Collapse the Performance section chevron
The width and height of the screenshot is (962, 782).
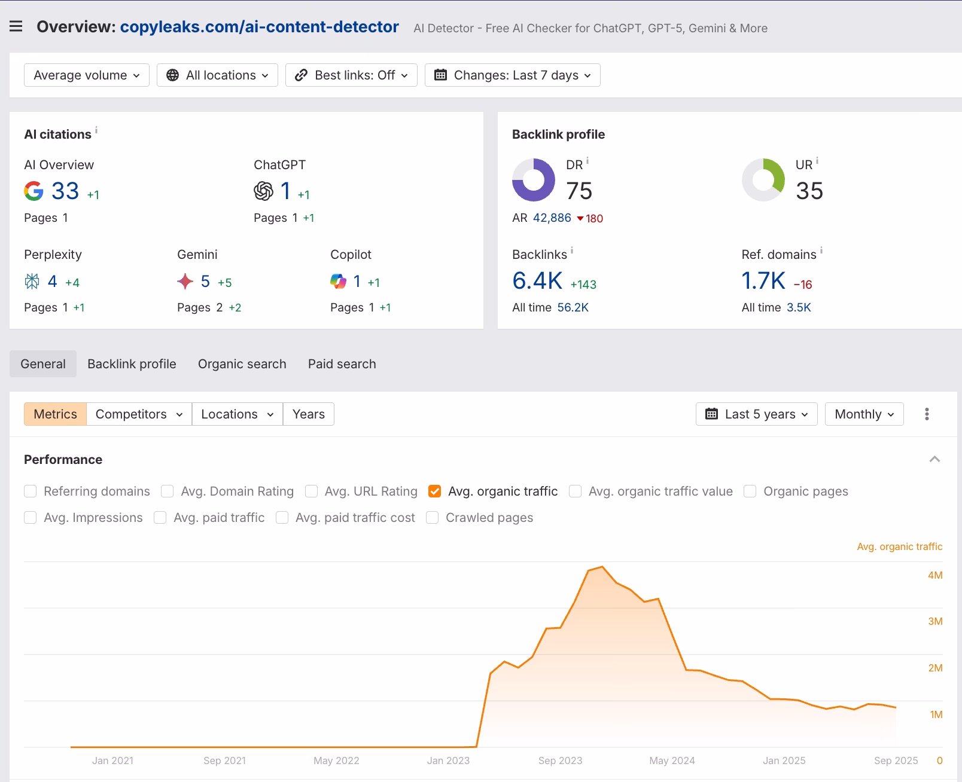(x=934, y=459)
